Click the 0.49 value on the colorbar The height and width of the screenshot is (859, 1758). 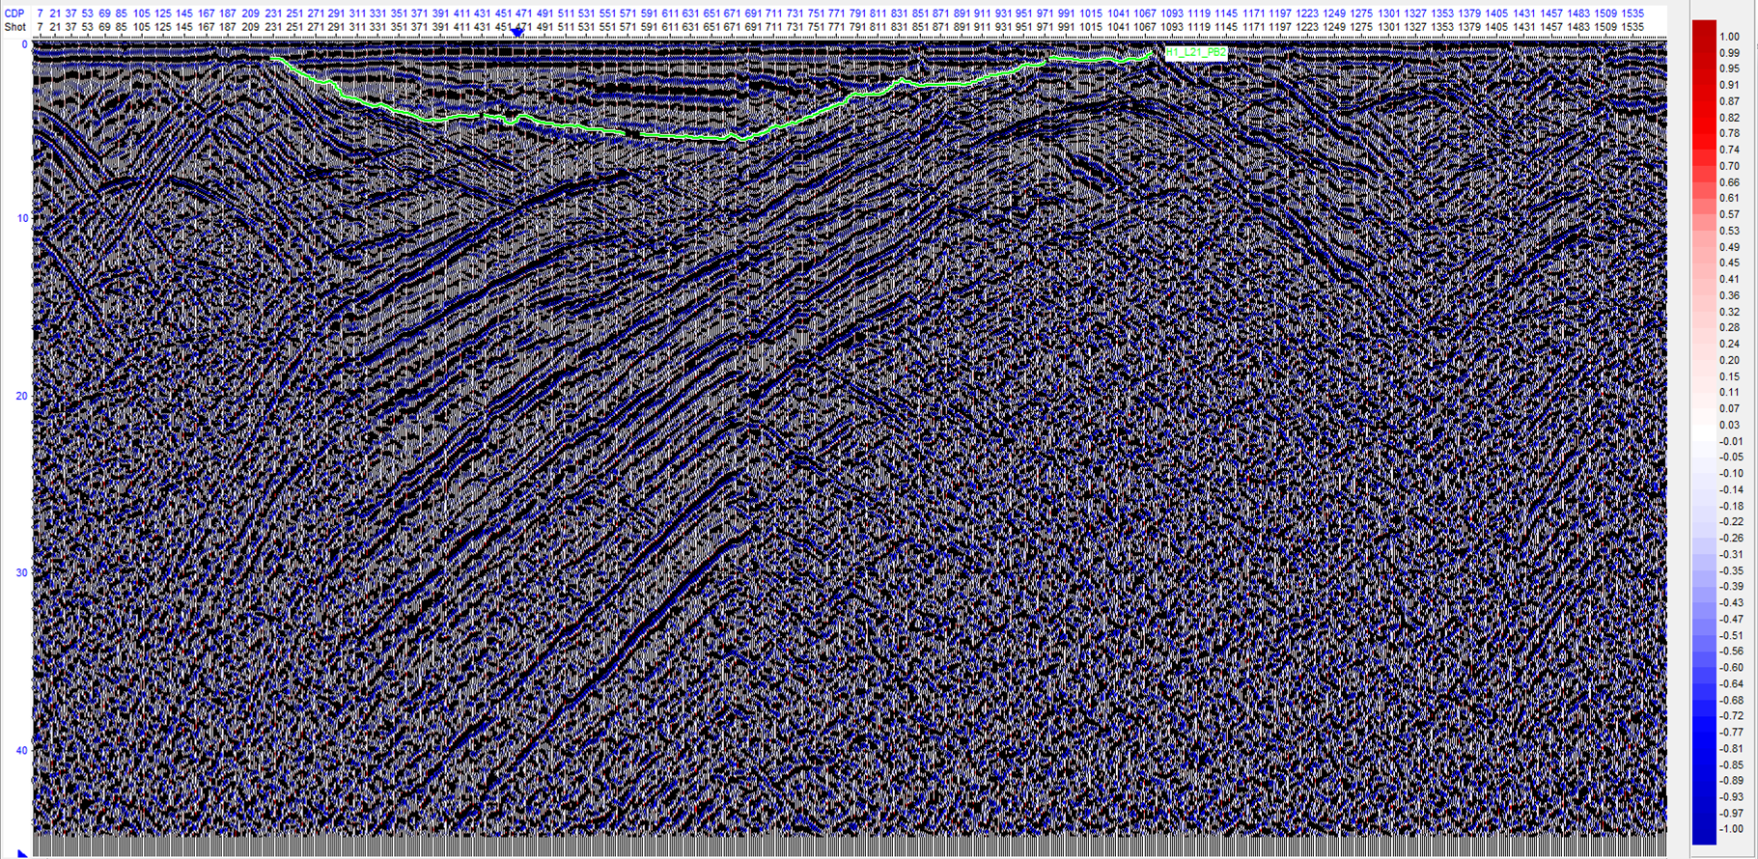[1729, 247]
